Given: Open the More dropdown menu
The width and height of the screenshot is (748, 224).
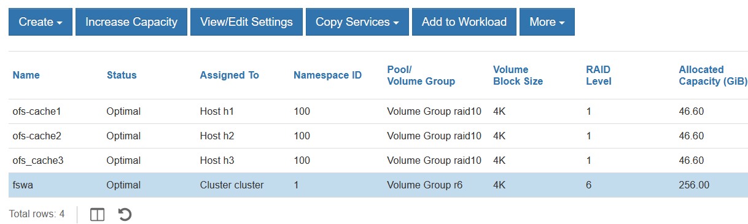Looking at the screenshot, I should pos(547,22).
